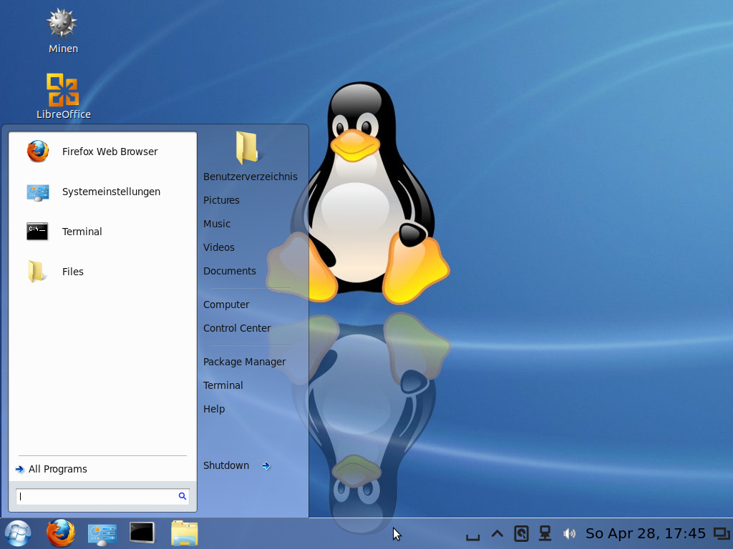Open the network tray icon
Image resolution: width=733 pixels, height=549 pixels.
(x=545, y=533)
